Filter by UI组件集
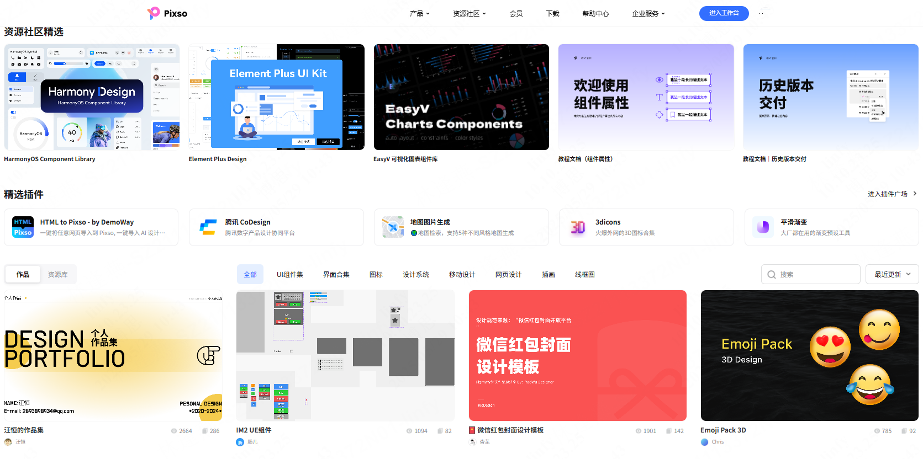Viewport: 923px width, 459px height. click(x=290, y=274)
